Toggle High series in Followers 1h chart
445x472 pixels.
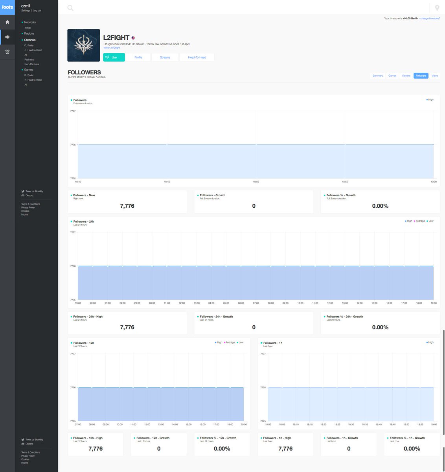(430, 343)
